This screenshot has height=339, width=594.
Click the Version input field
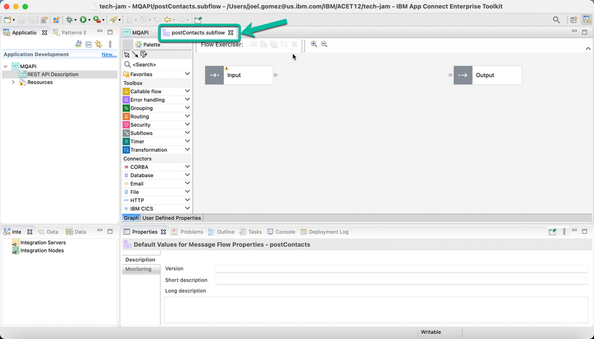(x=402, y=268)
